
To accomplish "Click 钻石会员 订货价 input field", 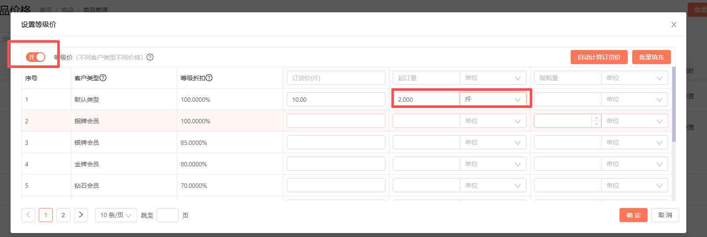I will tap(336, 185).
